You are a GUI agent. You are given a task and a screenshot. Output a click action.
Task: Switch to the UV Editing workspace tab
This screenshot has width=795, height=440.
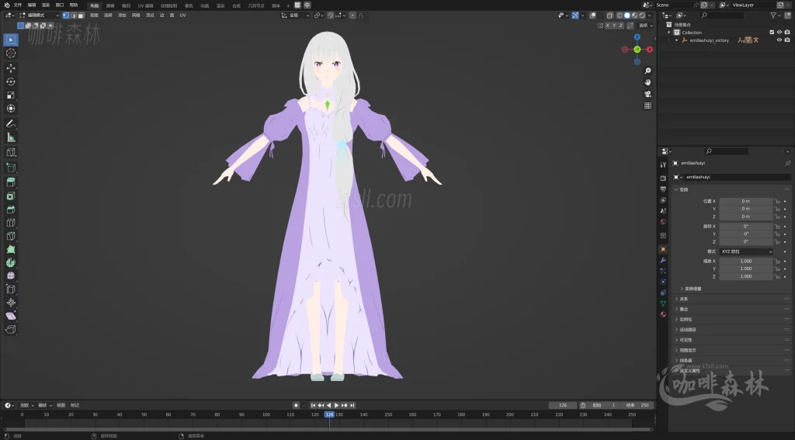point(145,5)
